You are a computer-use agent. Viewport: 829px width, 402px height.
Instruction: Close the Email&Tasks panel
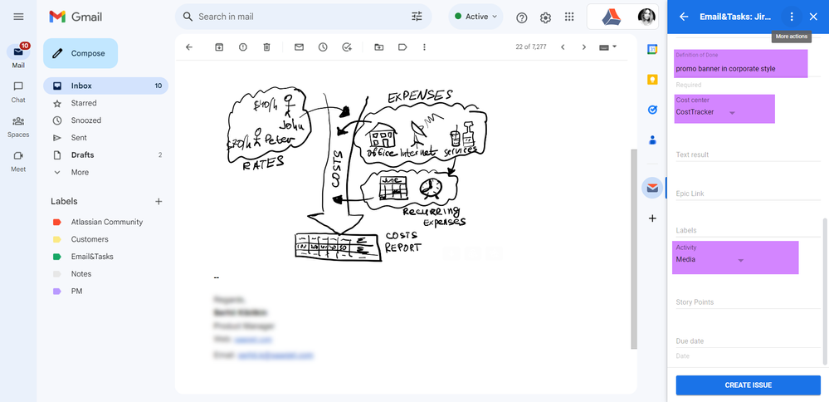tap(813, 17)
